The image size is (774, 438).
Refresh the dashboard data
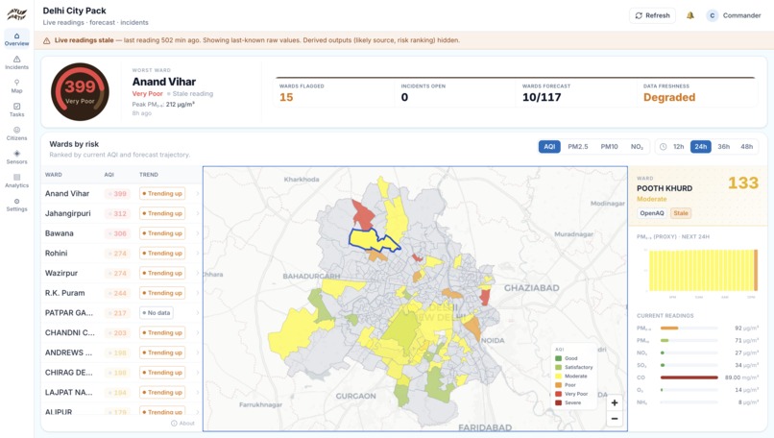click(x=652, y=15)
